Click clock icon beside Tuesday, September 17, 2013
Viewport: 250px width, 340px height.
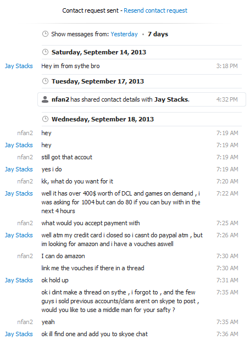pos(45,81)
